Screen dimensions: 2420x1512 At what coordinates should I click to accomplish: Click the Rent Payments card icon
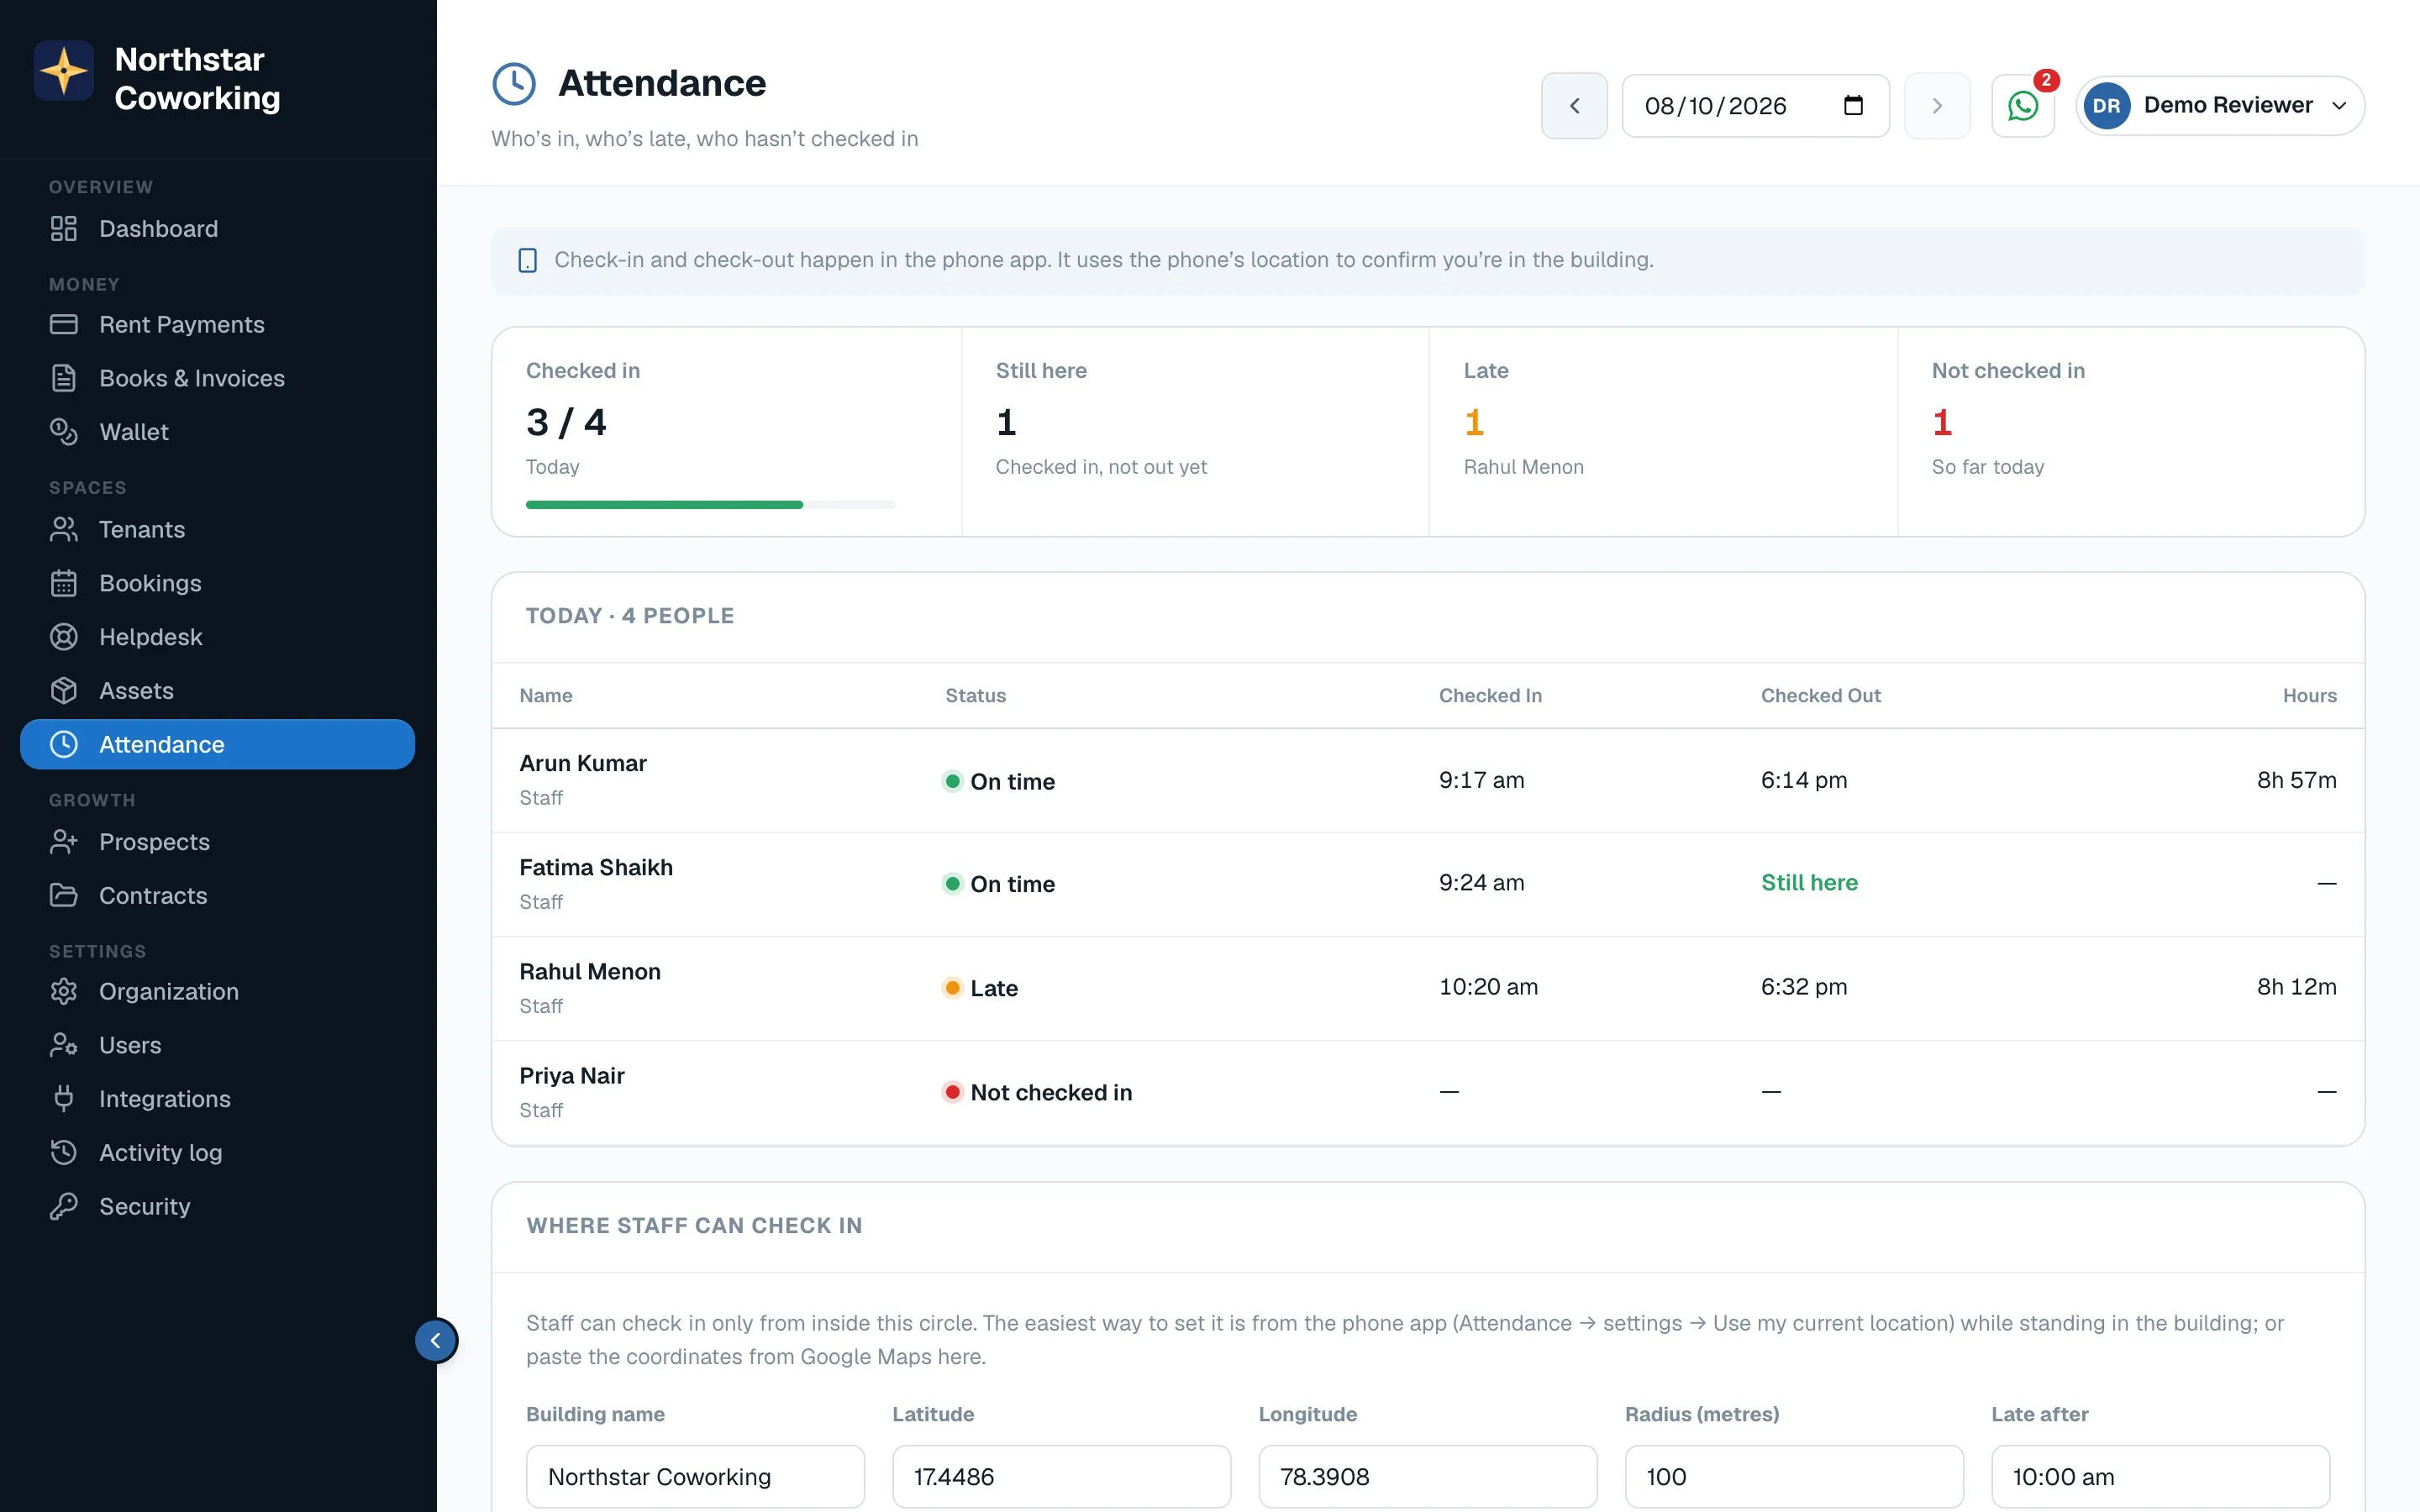(x=64, y=325)
